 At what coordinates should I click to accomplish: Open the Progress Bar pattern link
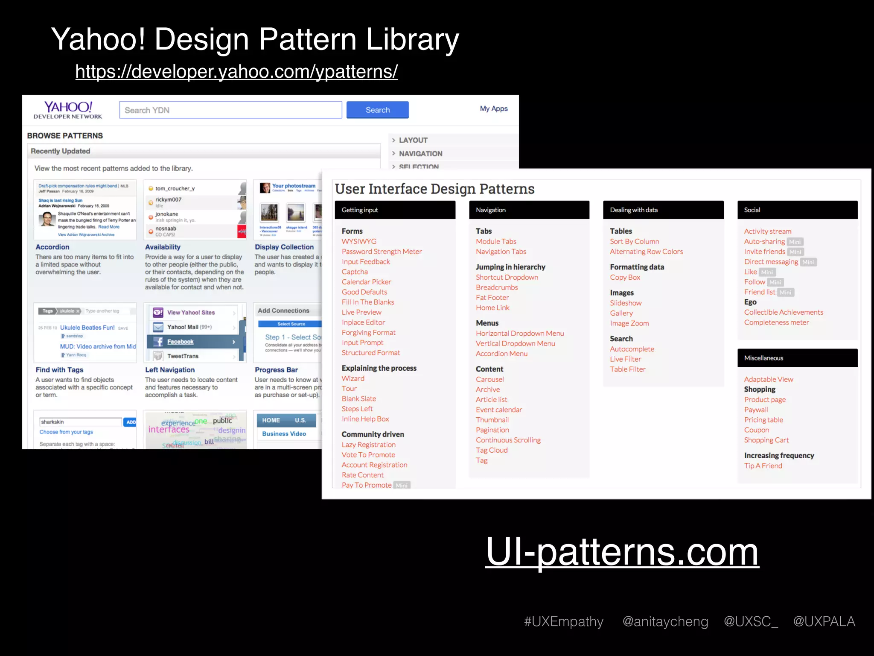(x=276, y=370)
